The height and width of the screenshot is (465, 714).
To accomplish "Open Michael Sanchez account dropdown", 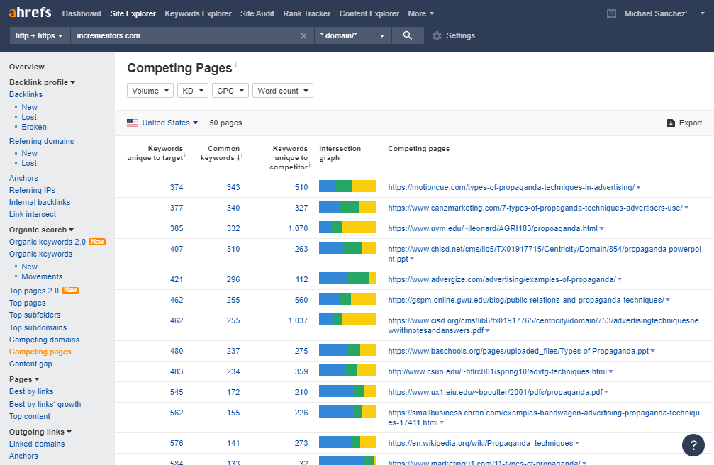I will [x=664, y=13].
